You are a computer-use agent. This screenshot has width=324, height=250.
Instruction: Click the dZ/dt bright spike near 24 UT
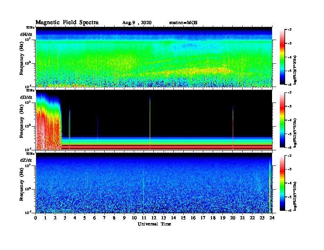pos(270,185)
